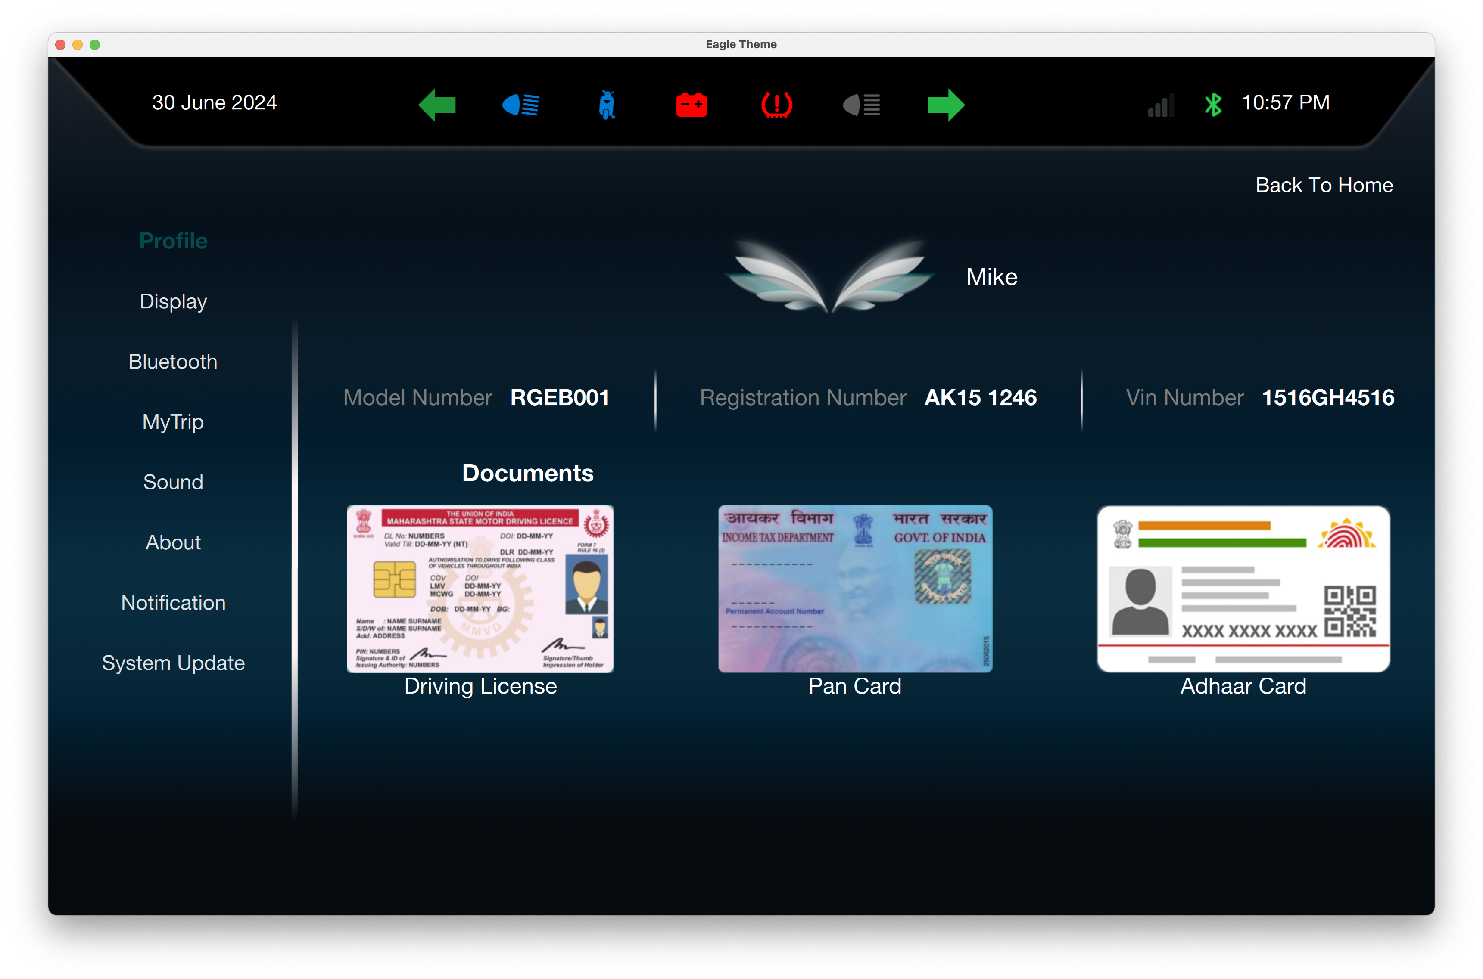
Task: Click the blue scooter side-stand icon
Action: 607,104
